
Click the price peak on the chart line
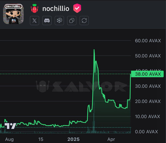click(94, 50)
